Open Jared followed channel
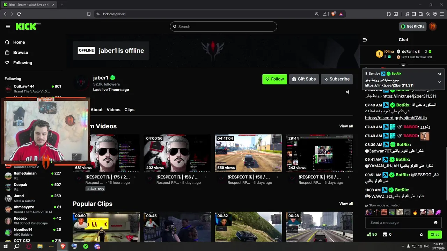The width and height of the screenshot is (447, 251). (32, 198)
